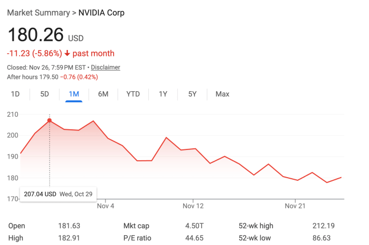Switch to the 5Y chart
The height and width of the screenshot is (245, 369).
point(192,94)
